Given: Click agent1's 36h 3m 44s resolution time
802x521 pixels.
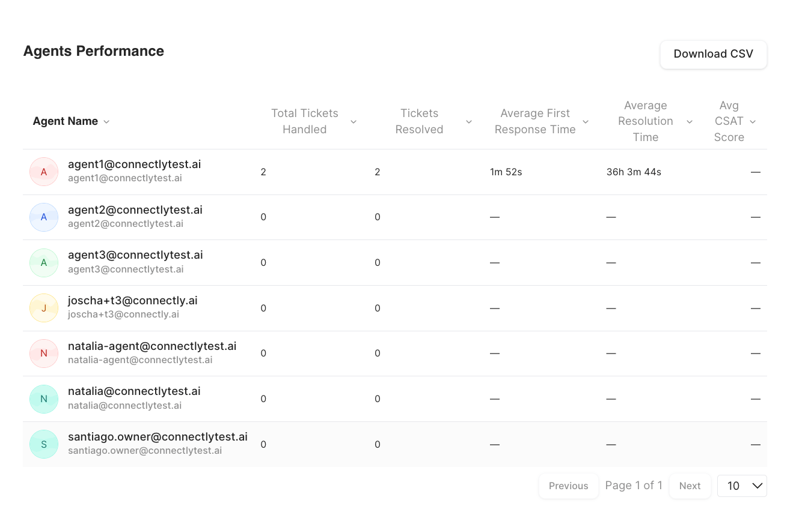Looking at the screenshot, I should (634, 172).
